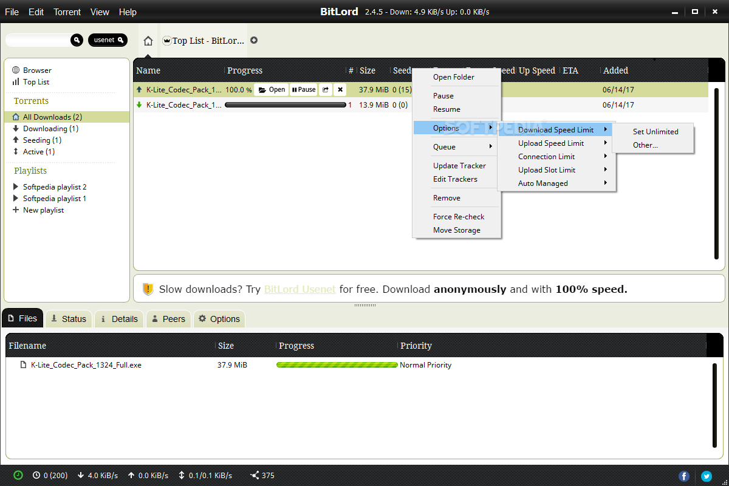Select All Downloads (2) category
This screenshot has width=729, height=486.
67,117
